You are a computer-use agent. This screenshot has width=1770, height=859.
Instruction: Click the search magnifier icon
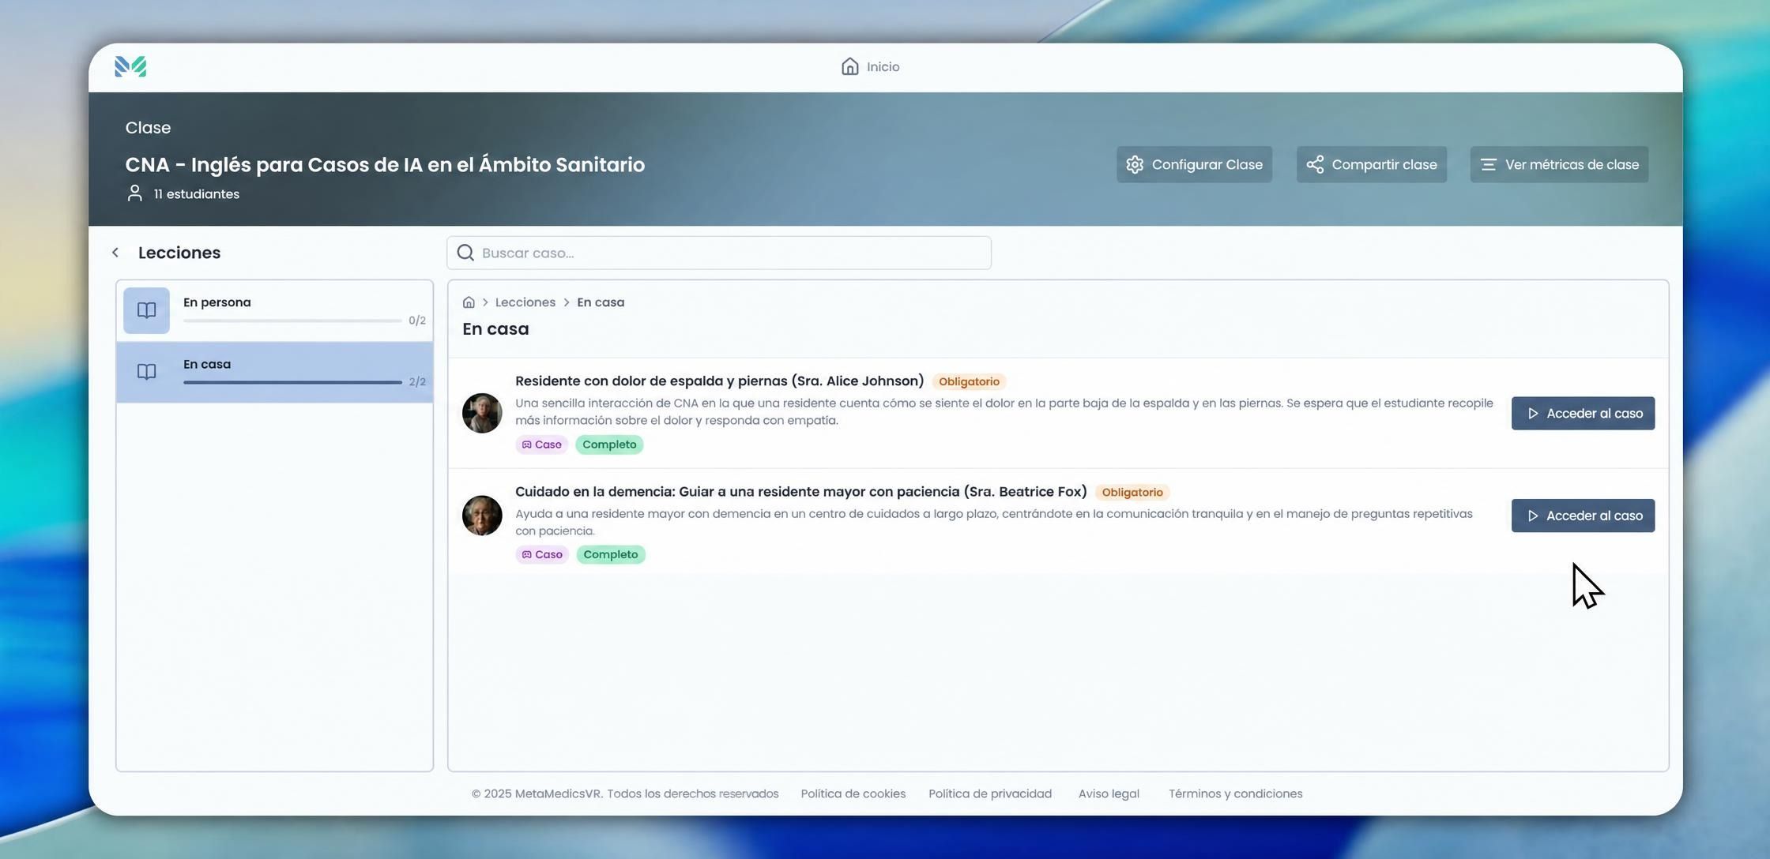465,253
